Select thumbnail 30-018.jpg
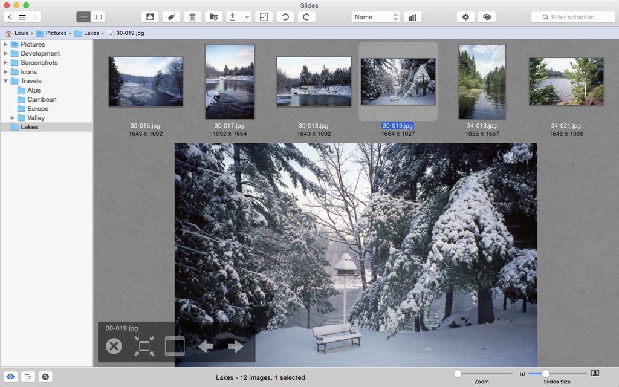 point(314,82)
